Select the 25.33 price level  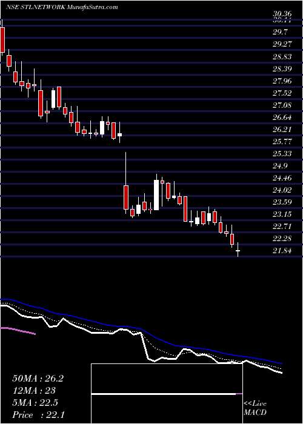(x=282, y=154)
